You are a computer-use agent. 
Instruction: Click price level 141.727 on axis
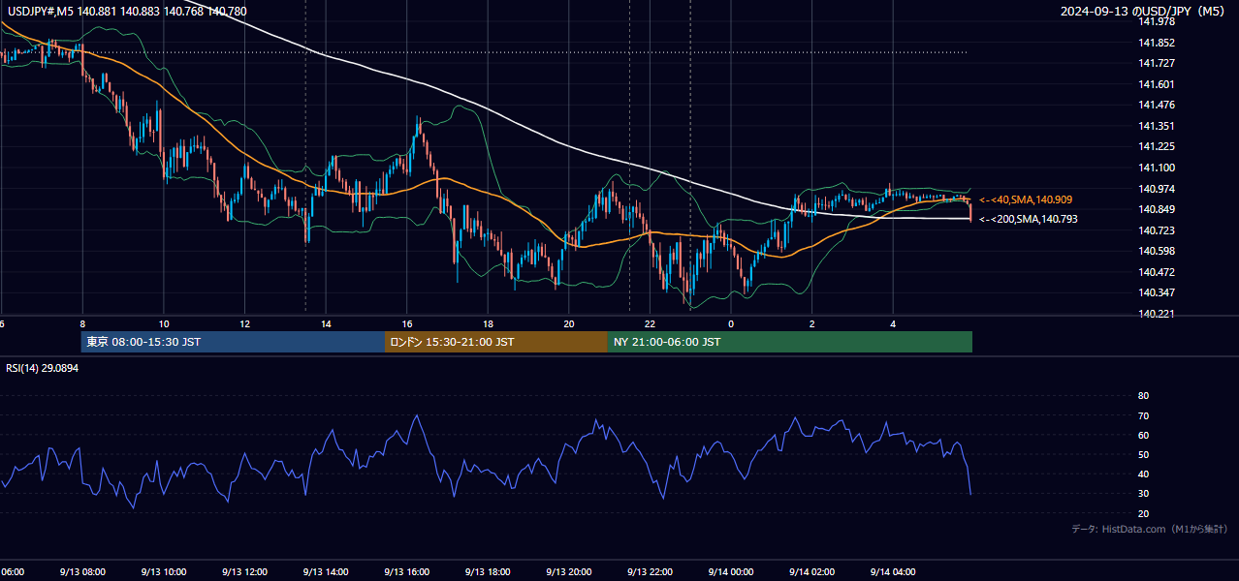coord(1157,63)
